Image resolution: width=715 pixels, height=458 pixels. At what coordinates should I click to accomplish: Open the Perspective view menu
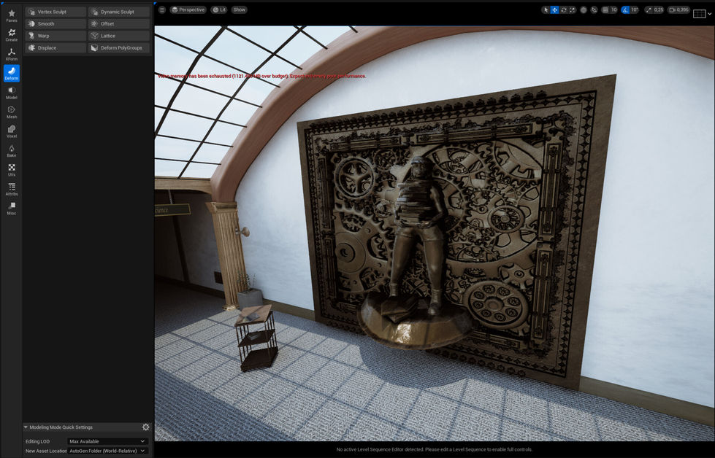[x=188, y=9]
